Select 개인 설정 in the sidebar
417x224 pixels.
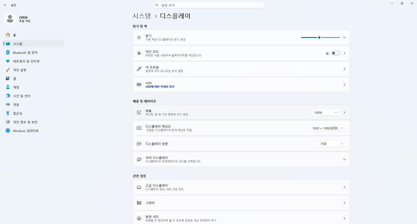pos(34,70)
